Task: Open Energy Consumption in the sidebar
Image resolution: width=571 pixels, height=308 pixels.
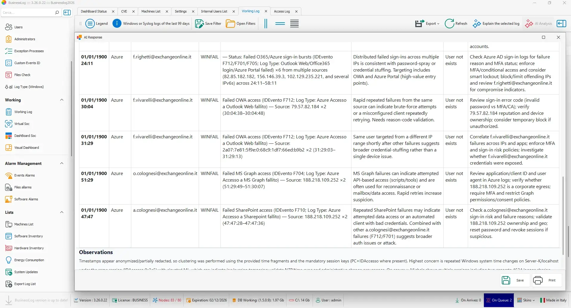Action: 29,260
